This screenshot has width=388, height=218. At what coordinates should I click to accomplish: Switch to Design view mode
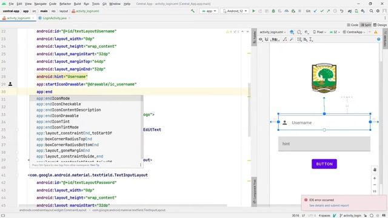380,25
